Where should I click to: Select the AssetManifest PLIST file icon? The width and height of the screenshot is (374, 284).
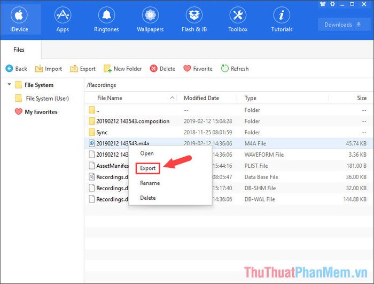91,166
